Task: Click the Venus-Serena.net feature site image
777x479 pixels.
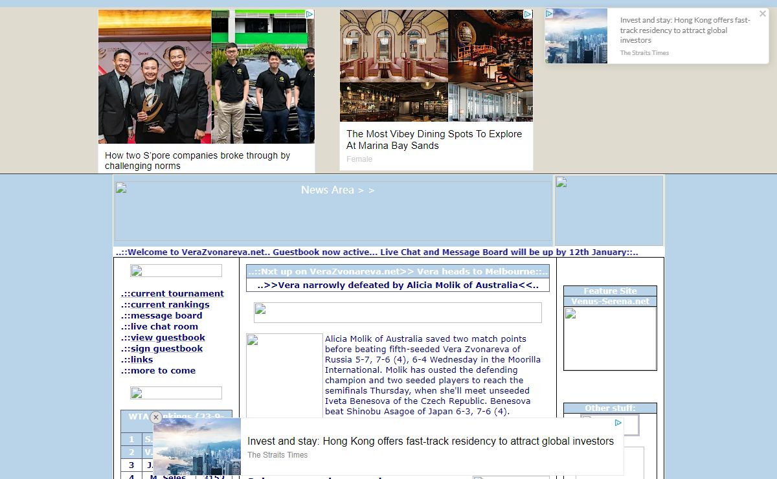Action: point(610,338)
